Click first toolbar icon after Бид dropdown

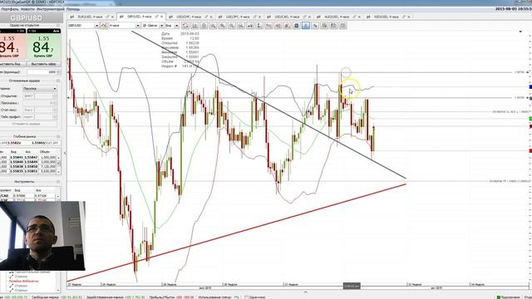(185, 26)
